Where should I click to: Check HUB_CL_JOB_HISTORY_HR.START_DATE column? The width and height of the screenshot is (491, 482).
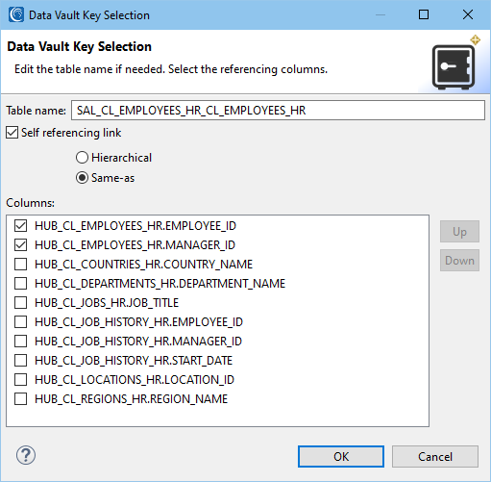pyautogui.click(x=20, y=361)
